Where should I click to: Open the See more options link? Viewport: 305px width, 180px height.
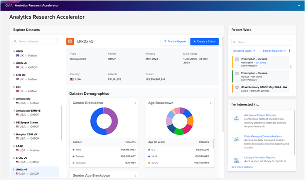[242, 167]
